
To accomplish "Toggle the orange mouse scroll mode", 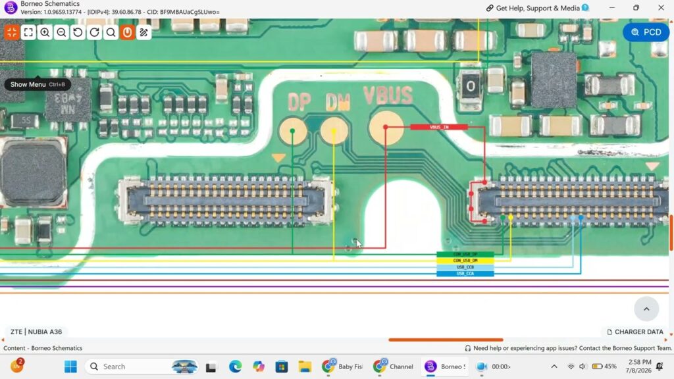I will click(127, 32).
